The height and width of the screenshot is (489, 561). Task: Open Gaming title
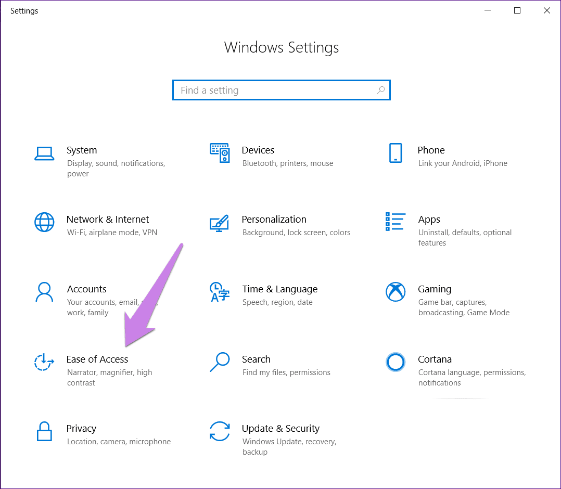[x=435, y=289]
